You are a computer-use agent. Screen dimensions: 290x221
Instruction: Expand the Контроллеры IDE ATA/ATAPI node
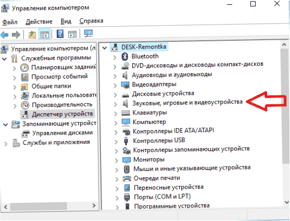click(x=116, y=132)
